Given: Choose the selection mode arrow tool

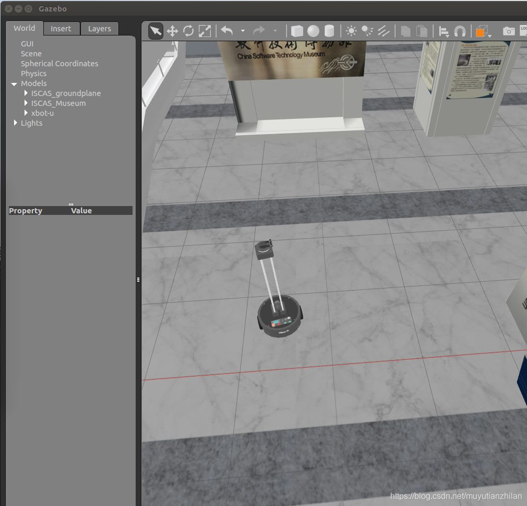Looking at the screenshot, I should click(x=155, y=31).
